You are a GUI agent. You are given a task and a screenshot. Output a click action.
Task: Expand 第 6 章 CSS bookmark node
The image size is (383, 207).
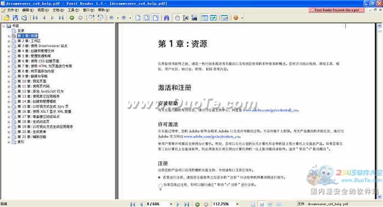coord(9,61)
